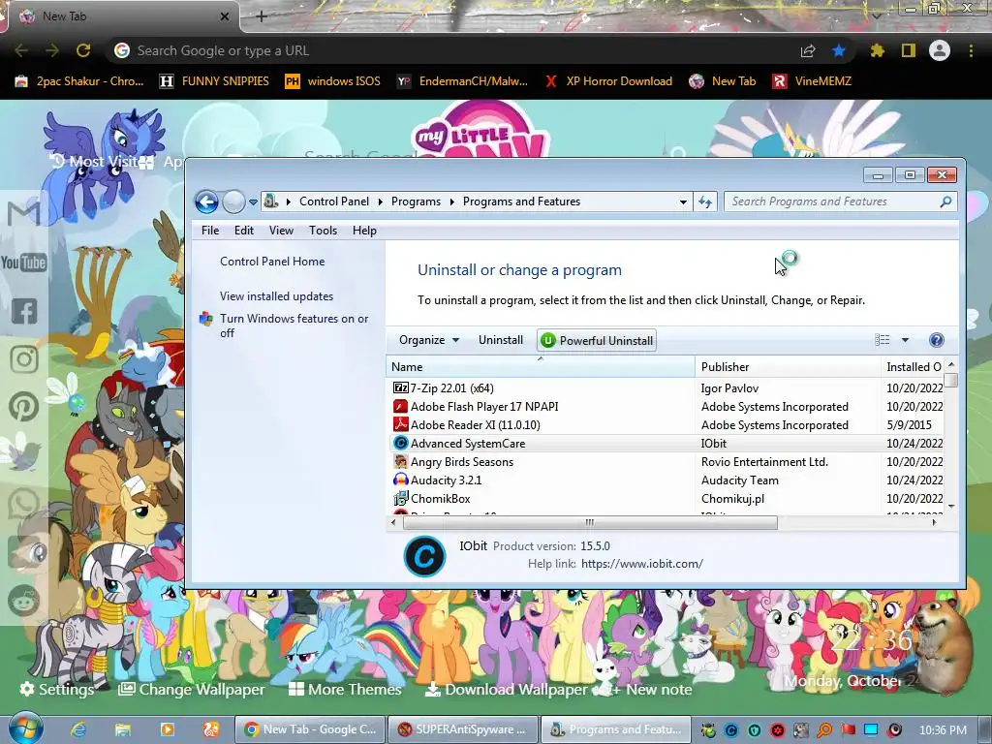Select the ChomikBox row
The image size is (992, 744).
click(667, 499)
